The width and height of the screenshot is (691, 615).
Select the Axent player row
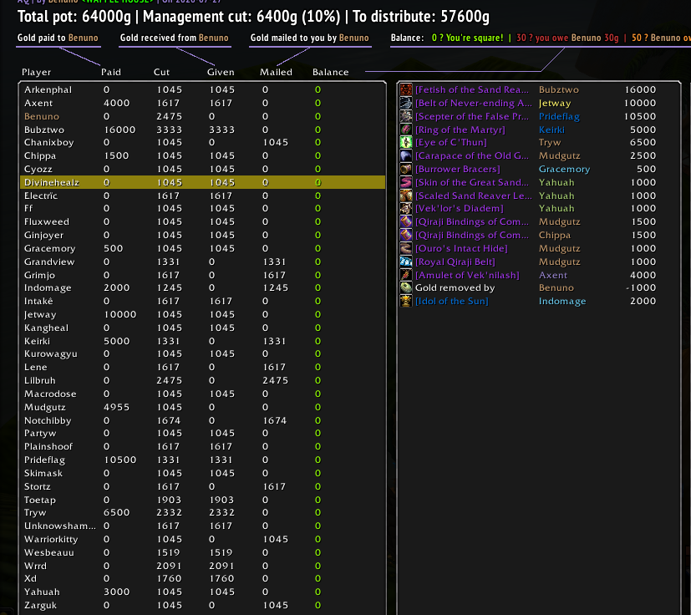(203, 103)
